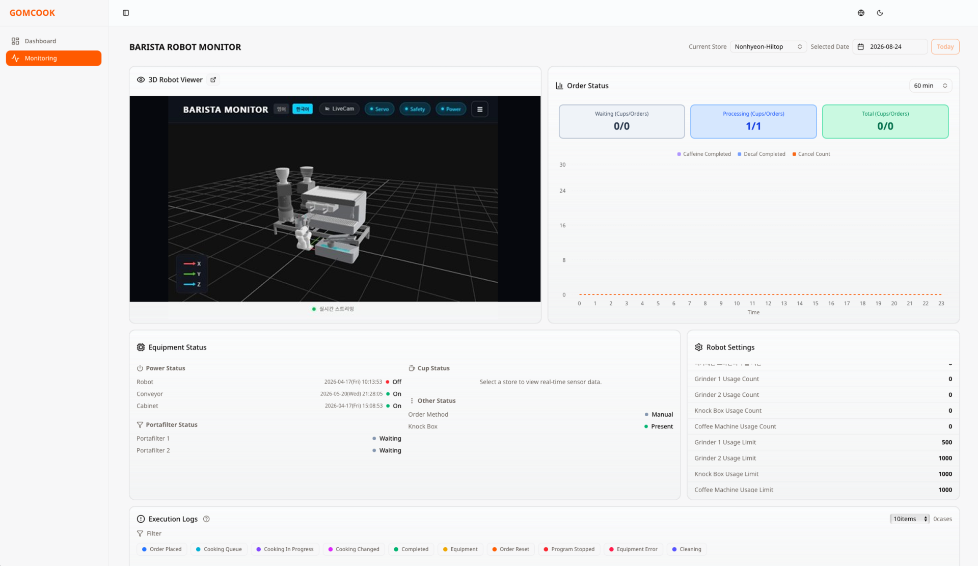Click the Filter funnel icon
The height and width of the screenshot is (566, 978).
pos(140,533)
